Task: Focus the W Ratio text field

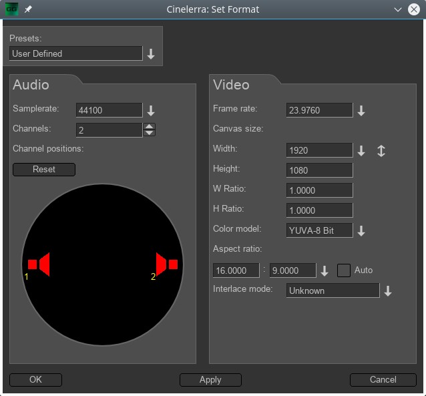Action: pos(319,190)
